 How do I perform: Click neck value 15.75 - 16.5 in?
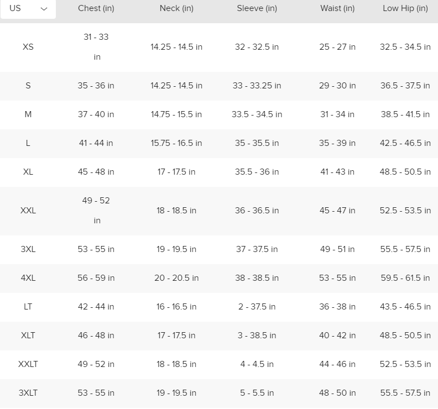(x=176, y=143)
